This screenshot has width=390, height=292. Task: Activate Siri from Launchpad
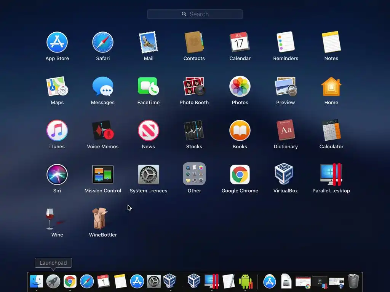tap(57, 174)
